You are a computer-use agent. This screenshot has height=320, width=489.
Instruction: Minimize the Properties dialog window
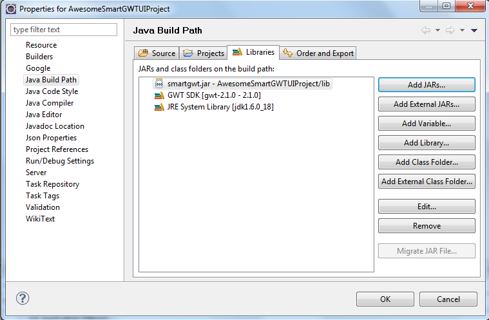tap(429, 6)
